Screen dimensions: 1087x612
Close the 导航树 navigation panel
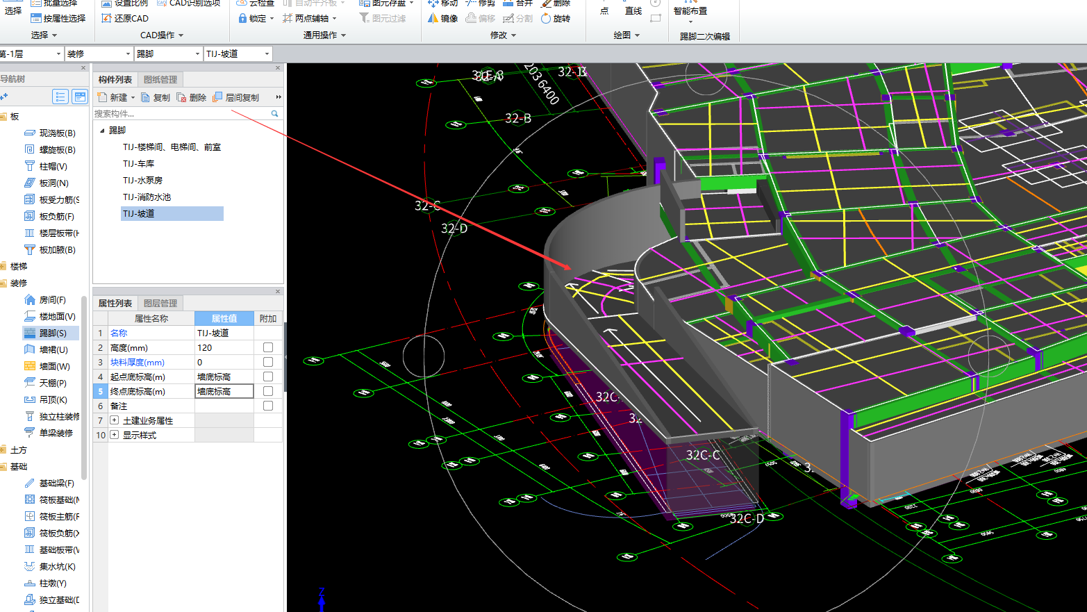click(x=83, y=67)
